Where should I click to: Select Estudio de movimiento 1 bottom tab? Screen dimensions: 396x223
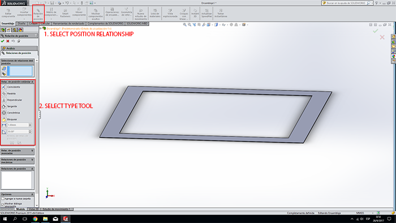pos(57,209)
